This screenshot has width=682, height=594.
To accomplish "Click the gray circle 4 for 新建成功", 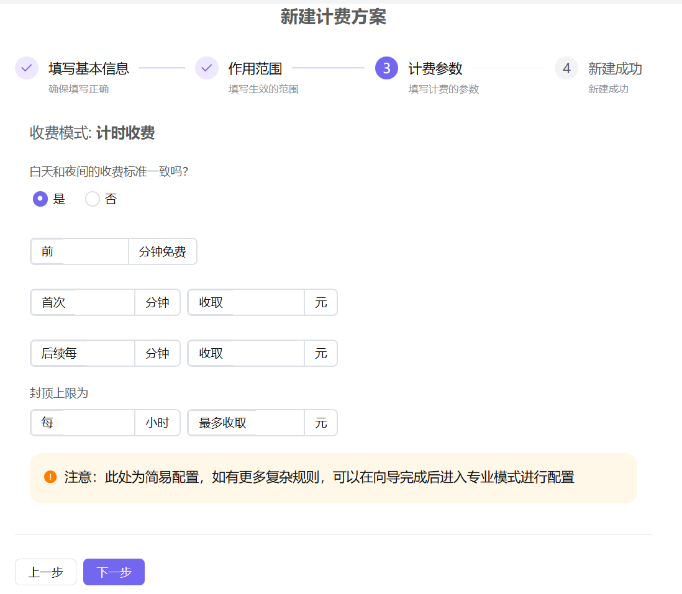I will coord(566,68).
